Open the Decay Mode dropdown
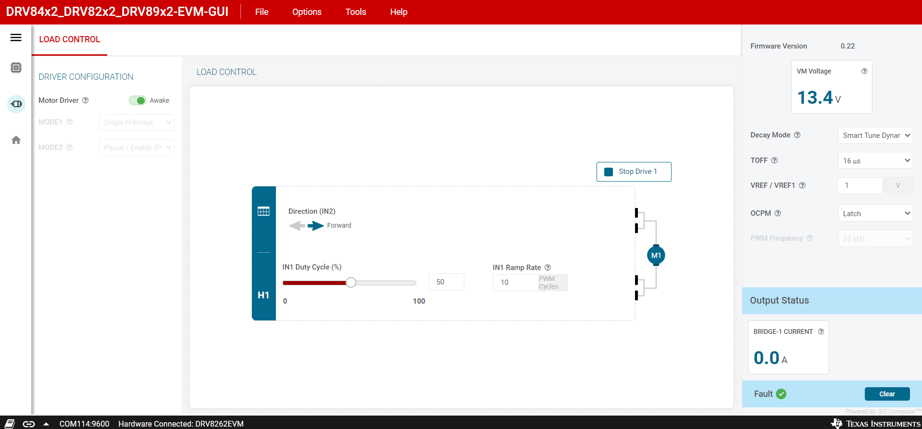Screen dimensions: 922x429 875,135
